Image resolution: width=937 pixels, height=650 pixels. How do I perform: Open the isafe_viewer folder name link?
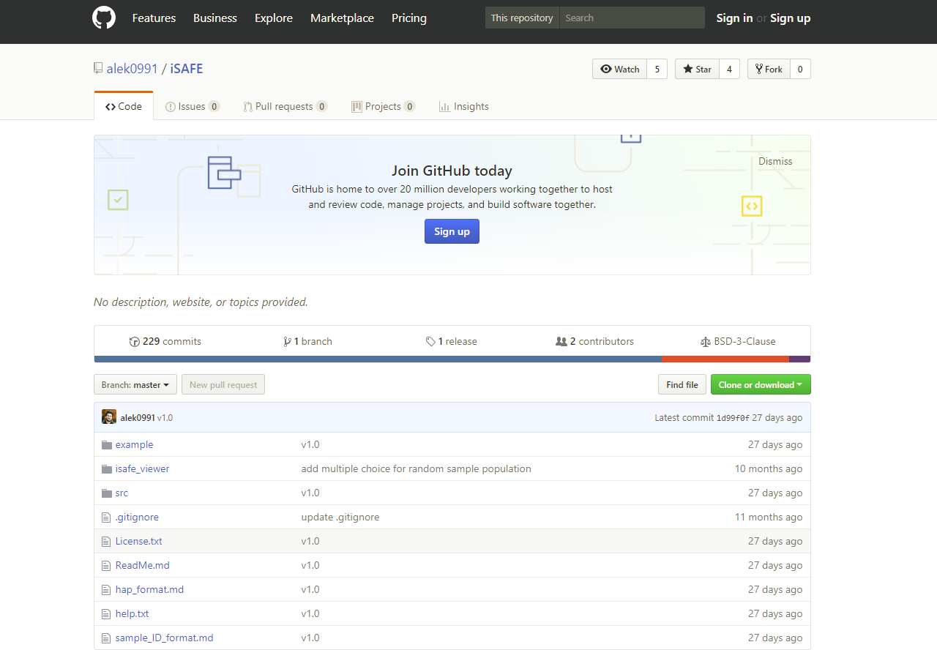[x=142, y=468]
